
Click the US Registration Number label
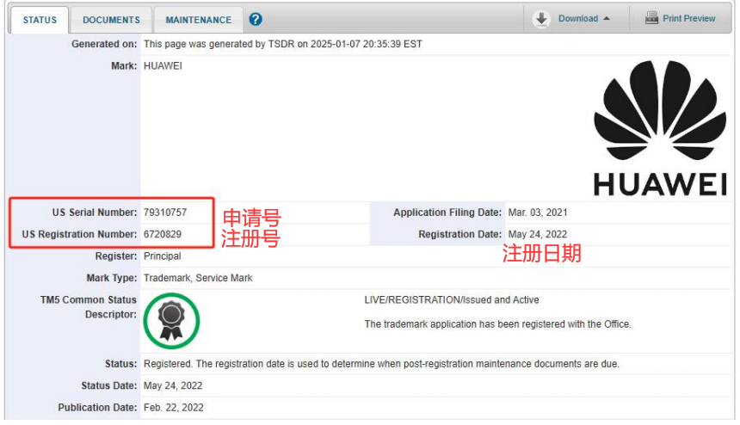click(79, 234)
